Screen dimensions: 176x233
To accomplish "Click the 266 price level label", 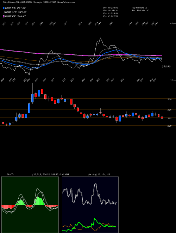I will tap(170, 100).
